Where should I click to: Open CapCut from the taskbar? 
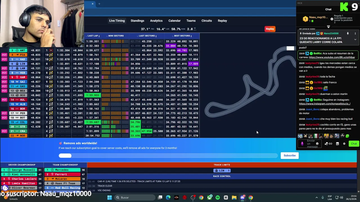[x=226, y=198]
